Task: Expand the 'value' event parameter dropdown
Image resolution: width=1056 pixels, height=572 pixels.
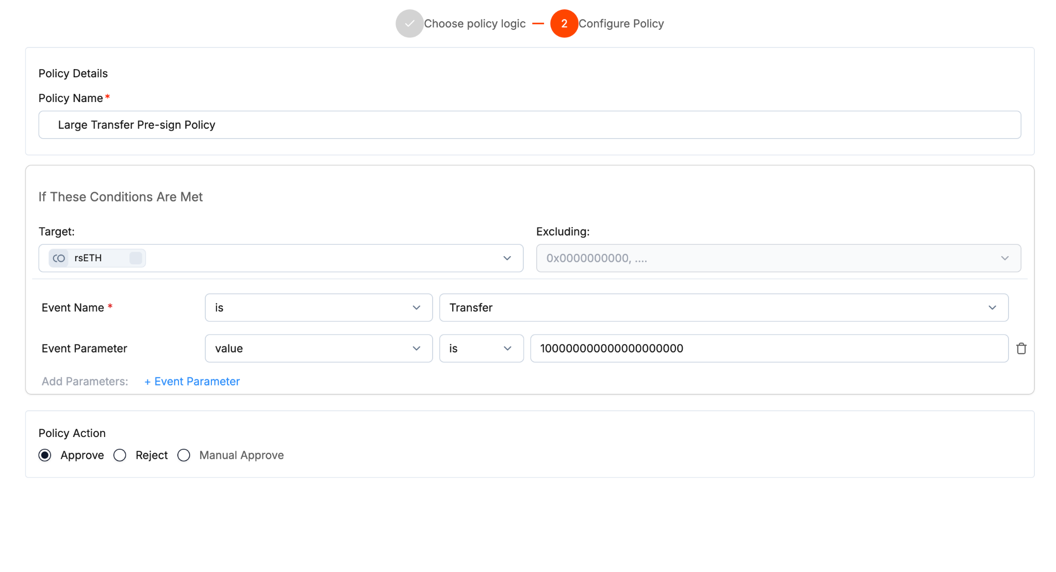Action: click(x=318, y=348)
